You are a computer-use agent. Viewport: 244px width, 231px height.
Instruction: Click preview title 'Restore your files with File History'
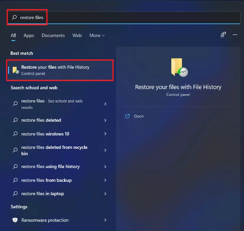coord(178,87)
